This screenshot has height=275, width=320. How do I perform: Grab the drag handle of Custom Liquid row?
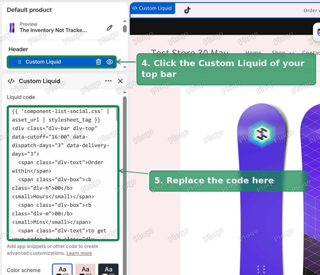[x=20, y=62]
